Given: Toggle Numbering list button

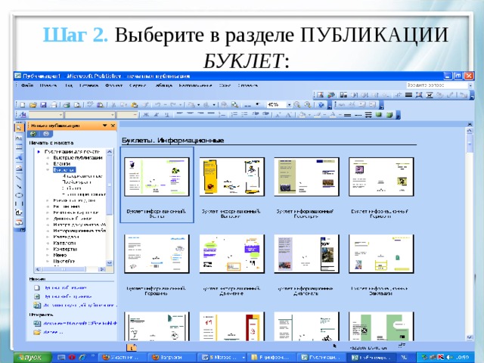Looking at the screenshot, I should coord(234,115).
